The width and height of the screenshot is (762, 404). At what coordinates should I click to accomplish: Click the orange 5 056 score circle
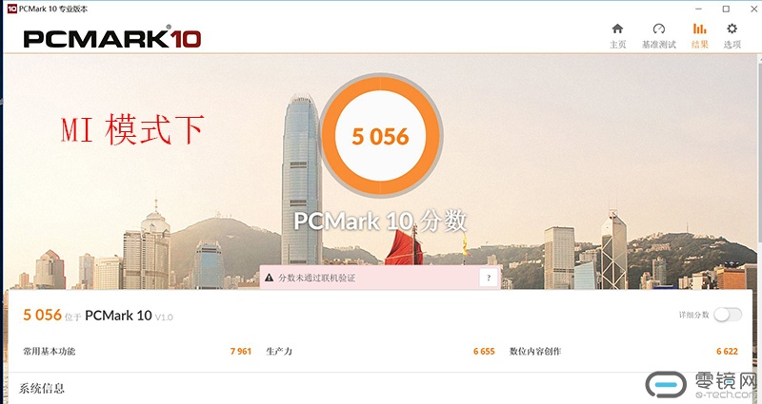coord(380,136)
